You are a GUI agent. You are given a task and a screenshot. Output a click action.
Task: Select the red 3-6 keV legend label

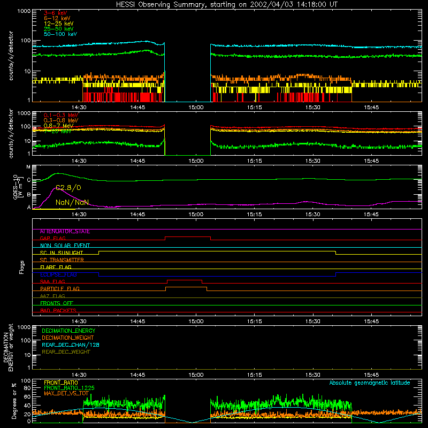[x=56, y=13]
